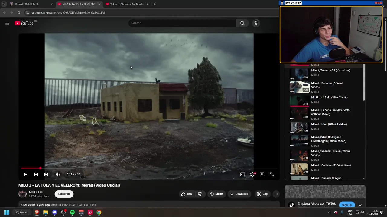Expand the TikTok ad chevron
The height and width of the screenshot is (217, 387).
click(360, 205)
